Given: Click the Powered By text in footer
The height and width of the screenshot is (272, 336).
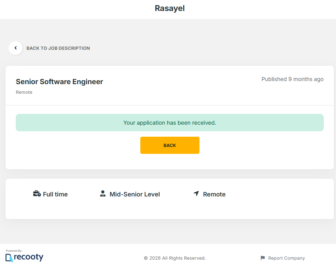Looking at the screenshot, I should [x=14, y=251].
